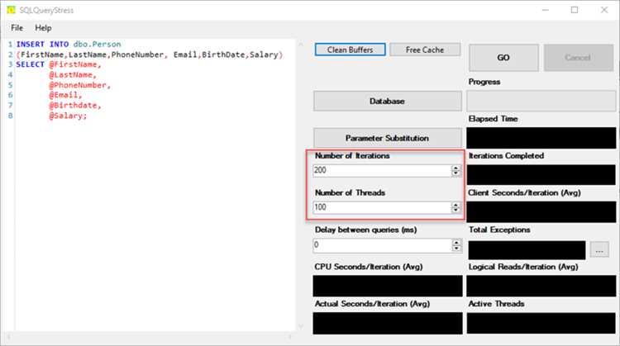
Task: Click the @Salary line in query editor
Action: (68, 116)
